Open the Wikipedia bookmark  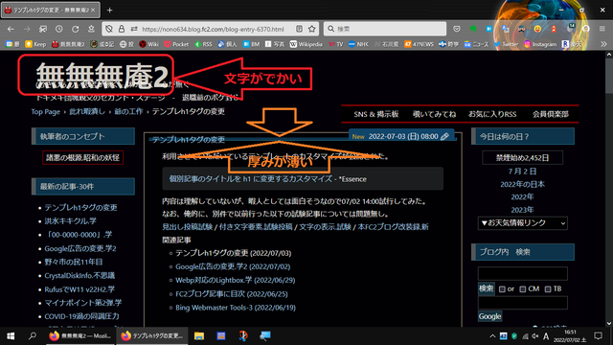tap(306, 44)
